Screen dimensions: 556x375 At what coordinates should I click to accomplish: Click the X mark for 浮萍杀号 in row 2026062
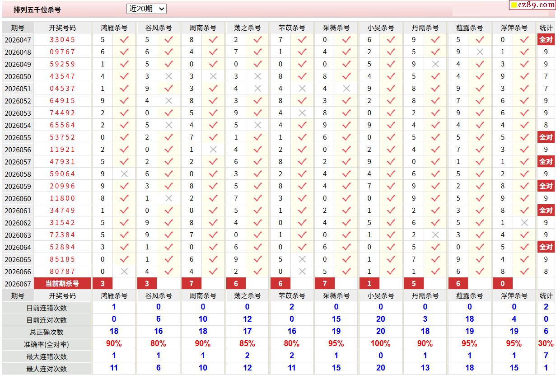pyautogui.click(x=524, y=223)
